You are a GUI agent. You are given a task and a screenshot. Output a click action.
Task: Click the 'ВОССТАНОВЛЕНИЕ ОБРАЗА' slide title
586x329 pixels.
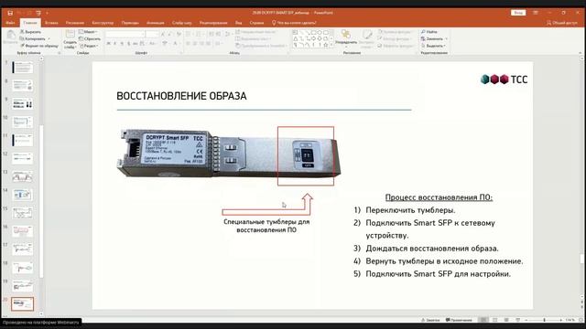pyautogui.click(x=181, y=96)
